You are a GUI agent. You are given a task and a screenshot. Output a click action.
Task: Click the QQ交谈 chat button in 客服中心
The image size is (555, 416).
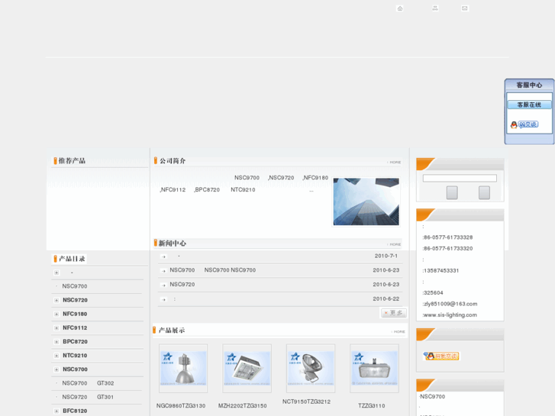(x=524, y=124)
